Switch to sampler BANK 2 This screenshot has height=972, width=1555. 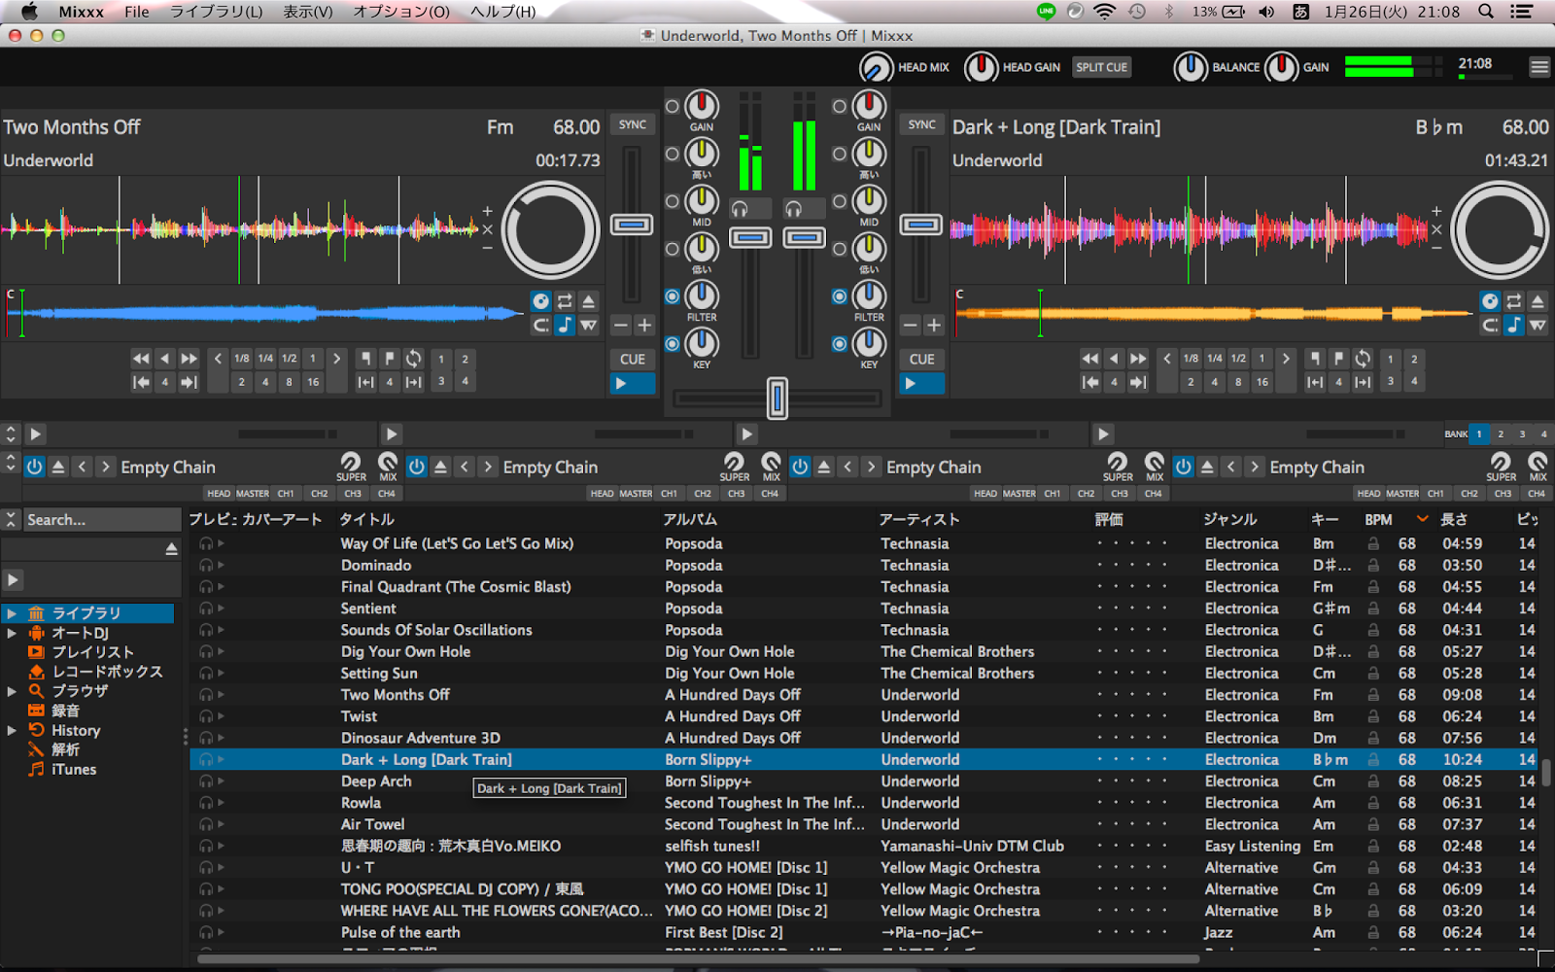pos(1501,434)
